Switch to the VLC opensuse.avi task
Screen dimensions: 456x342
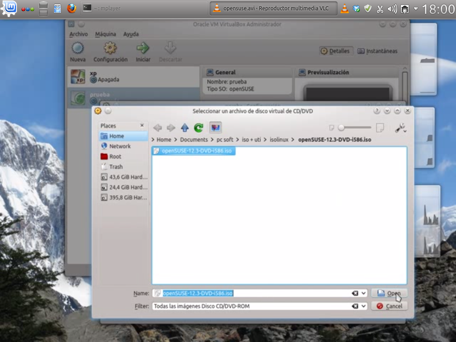273,8
